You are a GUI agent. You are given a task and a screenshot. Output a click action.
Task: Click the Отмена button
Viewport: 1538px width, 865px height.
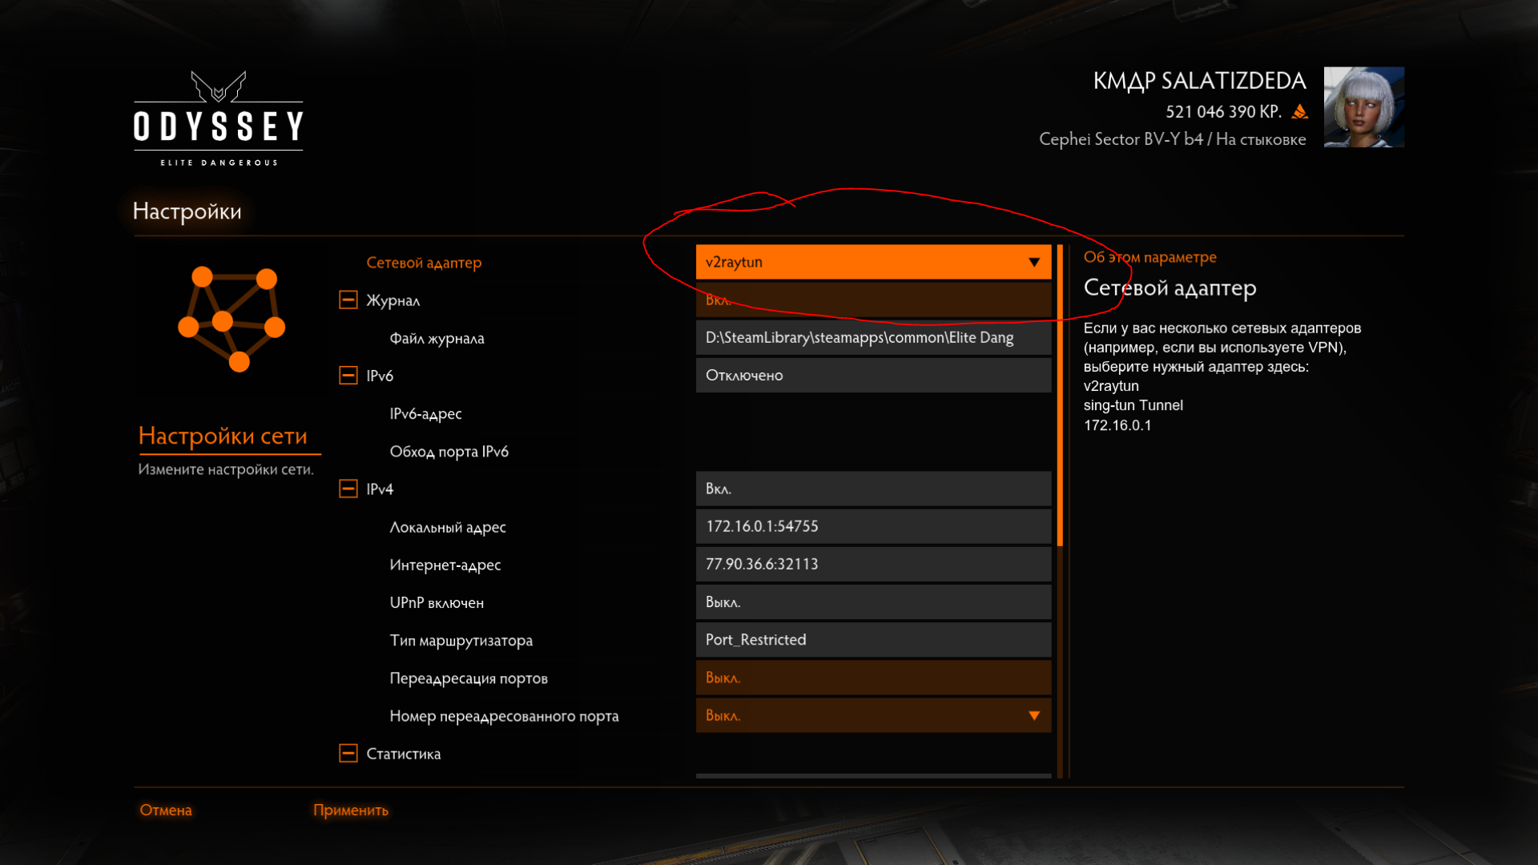coord(166,810)
